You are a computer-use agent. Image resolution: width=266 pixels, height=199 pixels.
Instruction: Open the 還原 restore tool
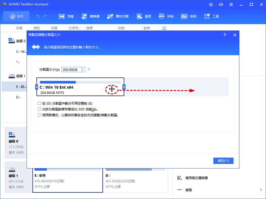click(144, 16)
